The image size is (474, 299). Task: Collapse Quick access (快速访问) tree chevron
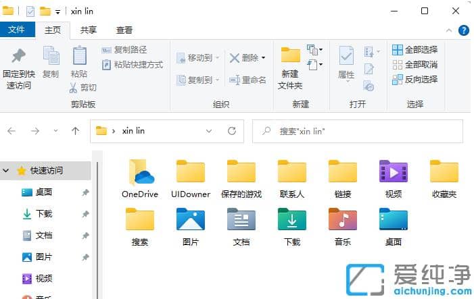click(5, 171)
